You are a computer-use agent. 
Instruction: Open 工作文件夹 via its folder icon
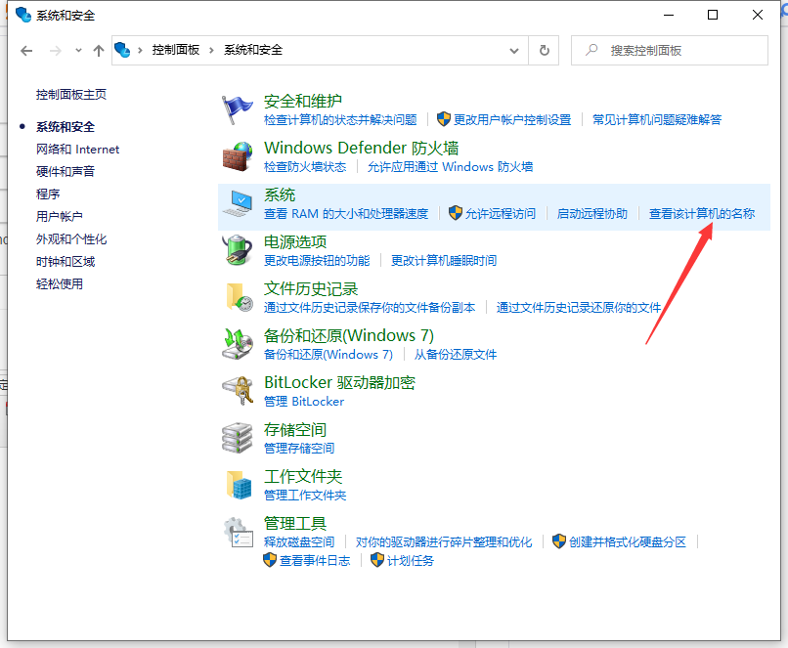[237, 484]
